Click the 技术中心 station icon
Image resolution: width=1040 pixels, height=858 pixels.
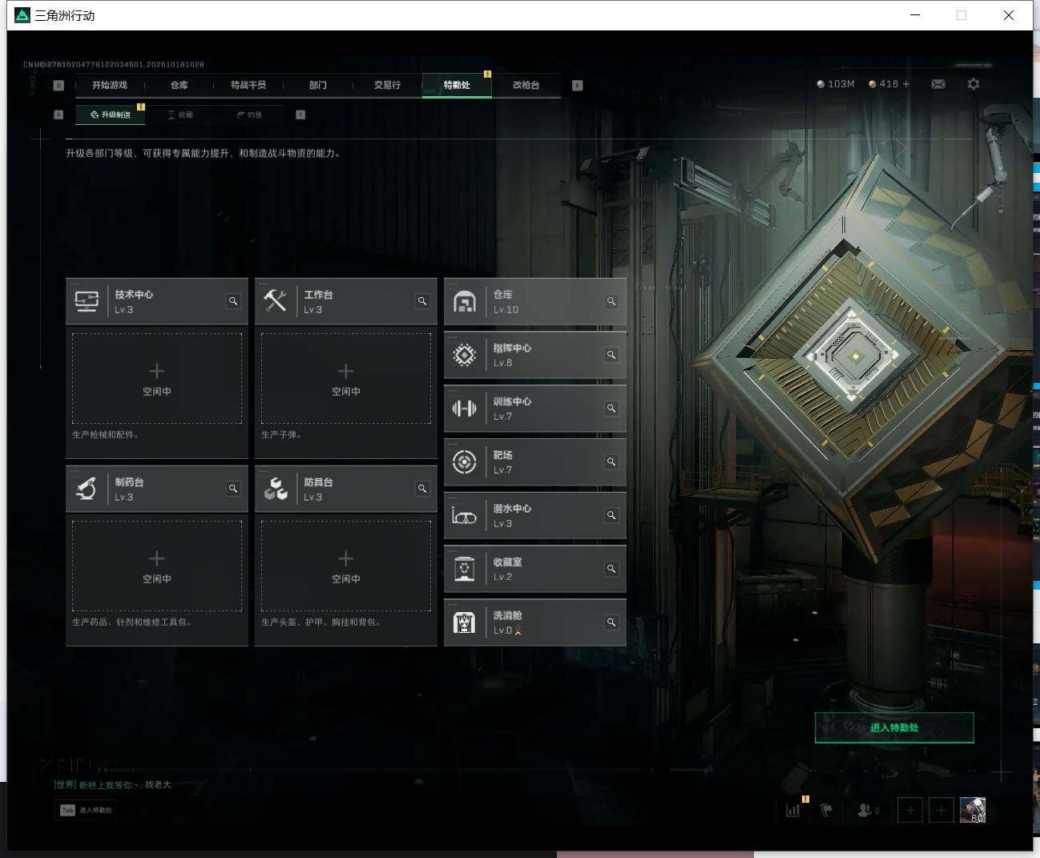pos(87,301)
